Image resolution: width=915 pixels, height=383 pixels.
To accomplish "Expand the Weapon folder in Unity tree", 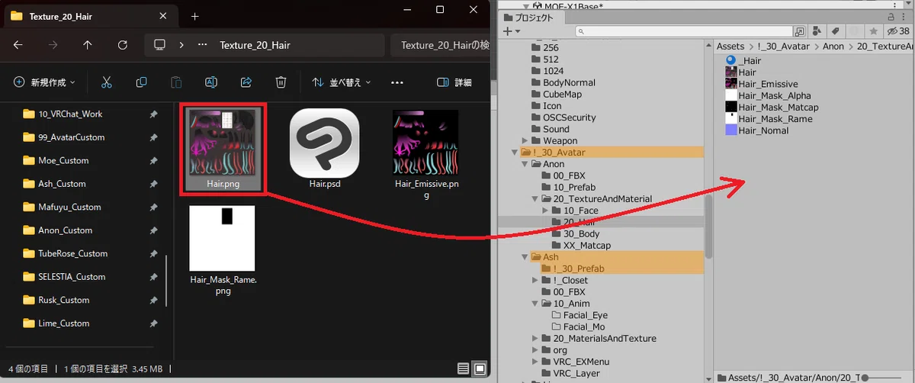I will pos(525,141).
